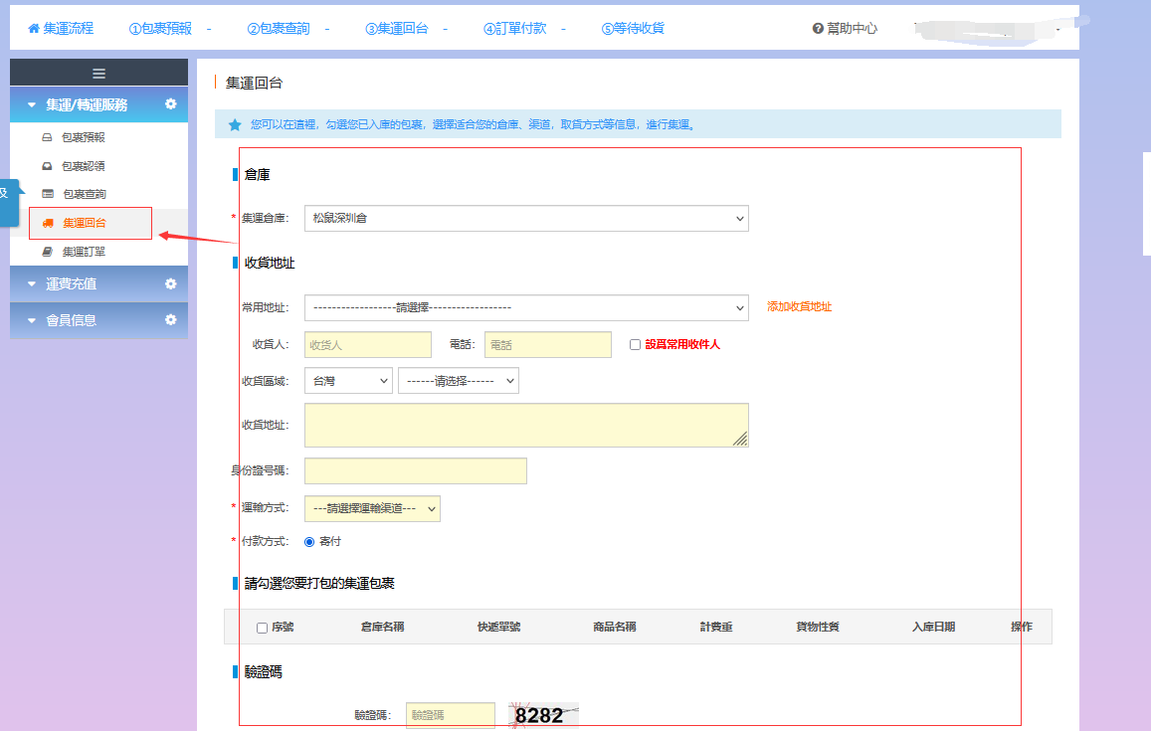
Task: Click the 8282 captcha image to refresh
Action: click(543, 715)
